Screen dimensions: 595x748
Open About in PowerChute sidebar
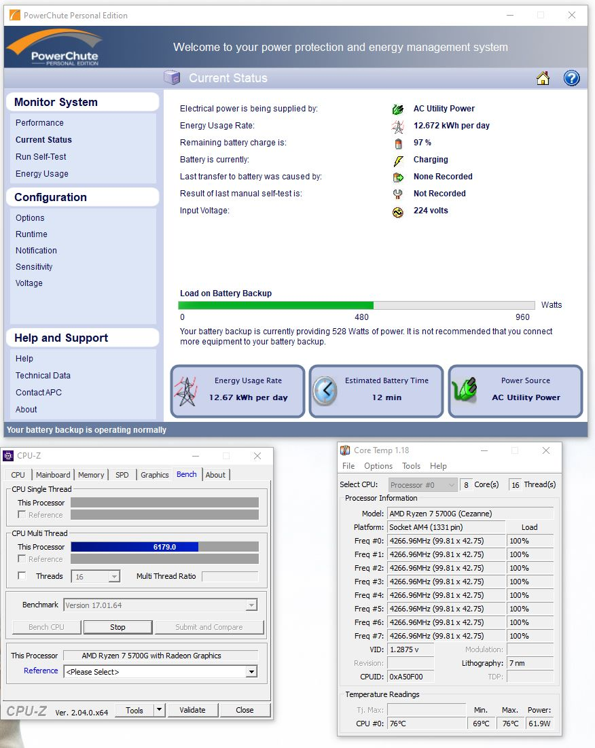(x=26, y=409)
